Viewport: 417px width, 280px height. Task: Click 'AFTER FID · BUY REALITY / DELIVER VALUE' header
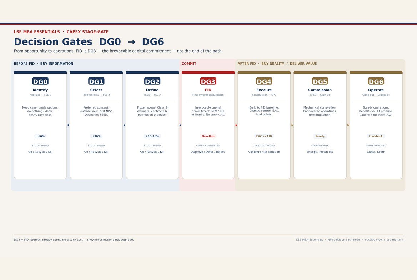pos(277,64)
